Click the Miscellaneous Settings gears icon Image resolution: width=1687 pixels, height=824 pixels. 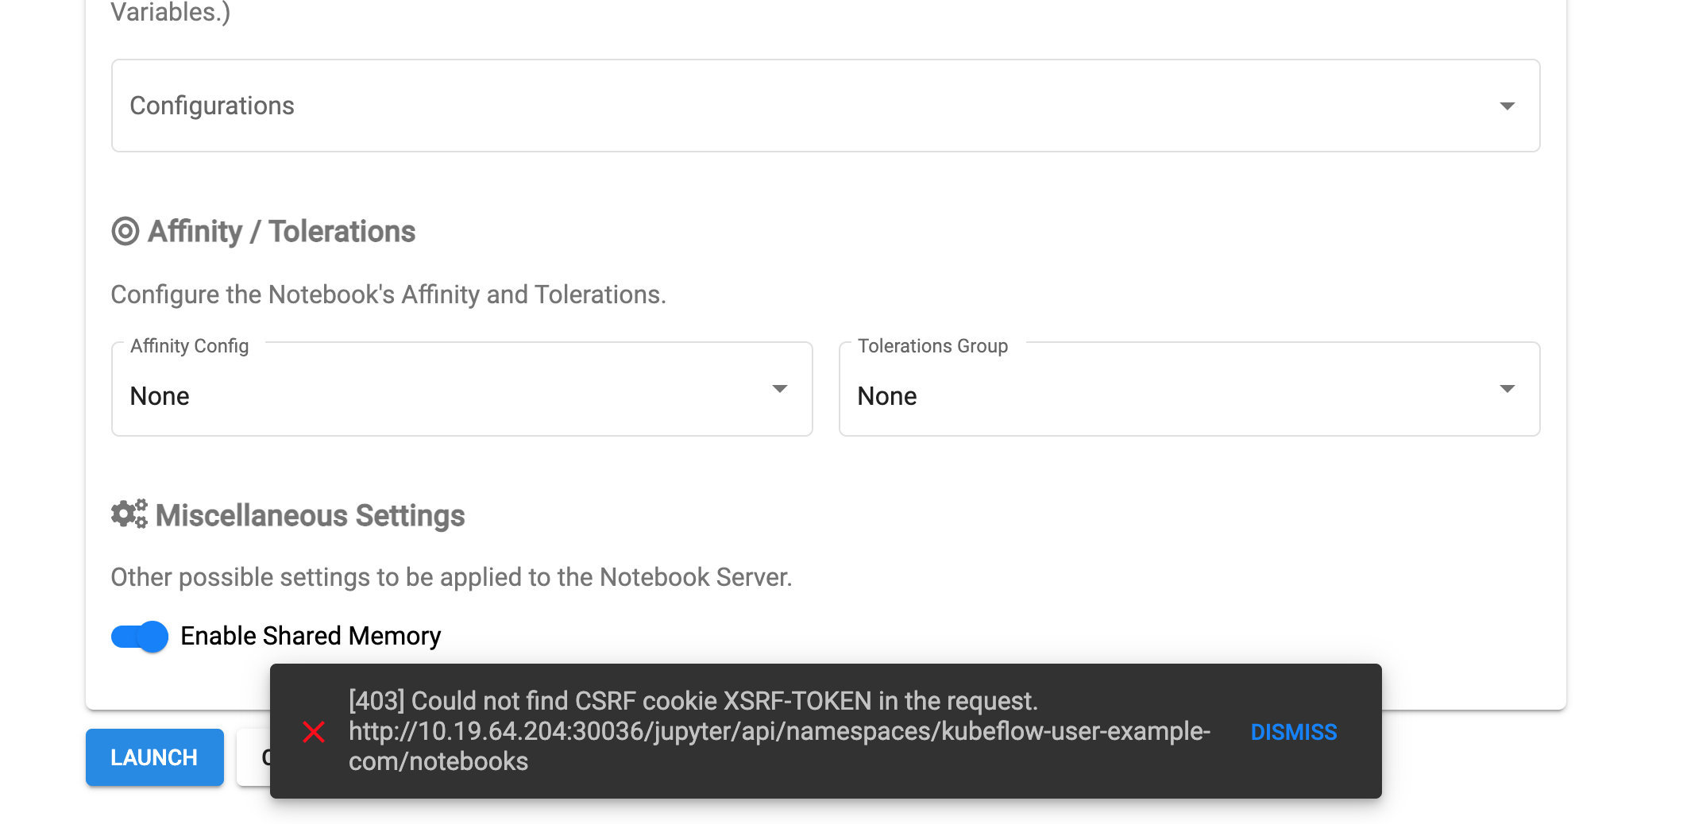(x=129, y=514)
